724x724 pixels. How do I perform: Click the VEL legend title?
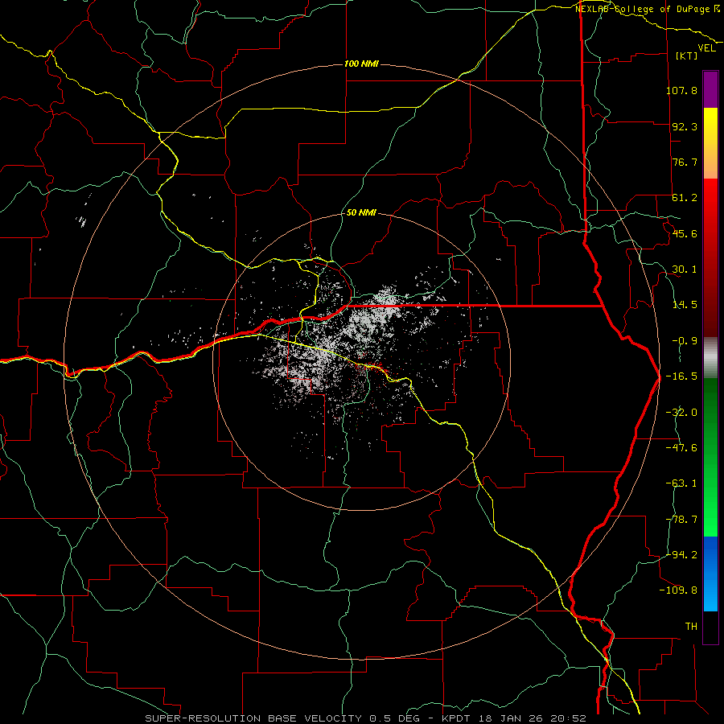(x=706, y=47)
